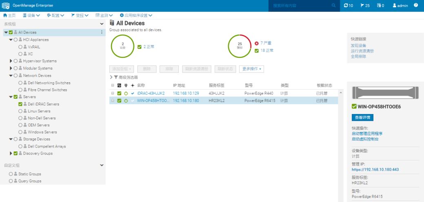Viewport: 424px width, 202px height.
Task: Click the three-dot options icon for All Devices
Action: [x=102, y=32]
